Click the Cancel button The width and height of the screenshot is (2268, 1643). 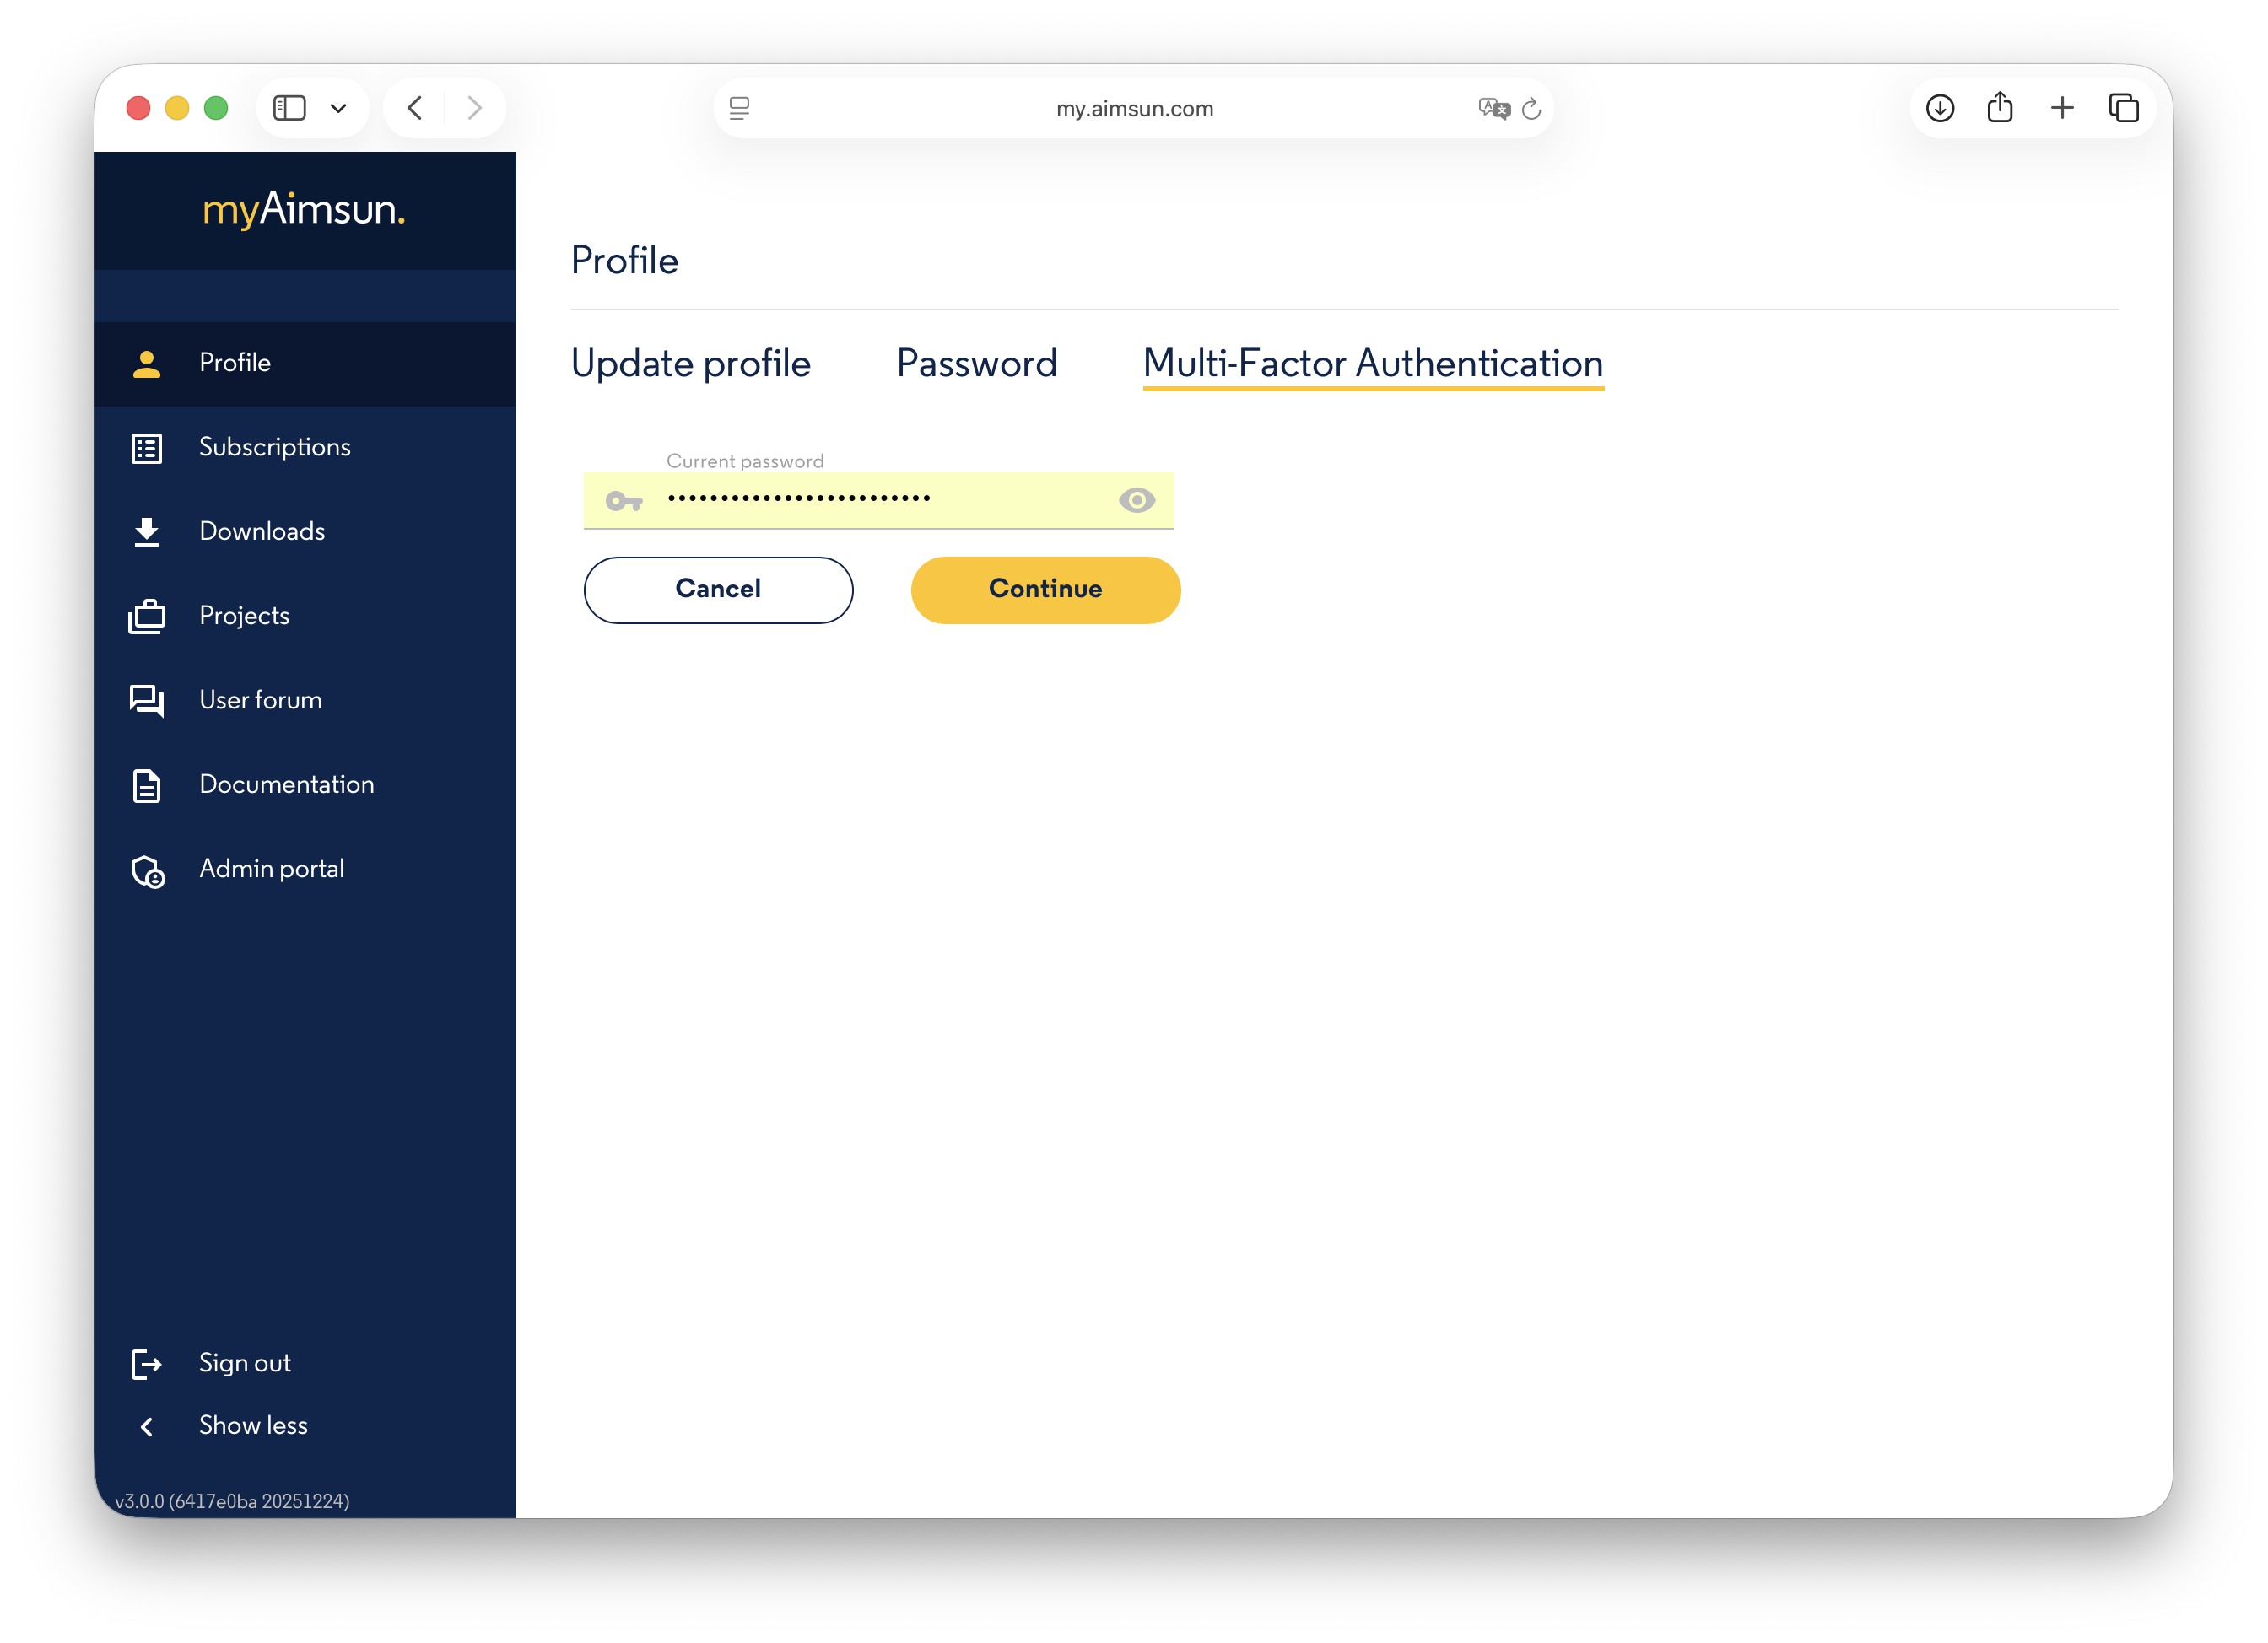point(718,590)
